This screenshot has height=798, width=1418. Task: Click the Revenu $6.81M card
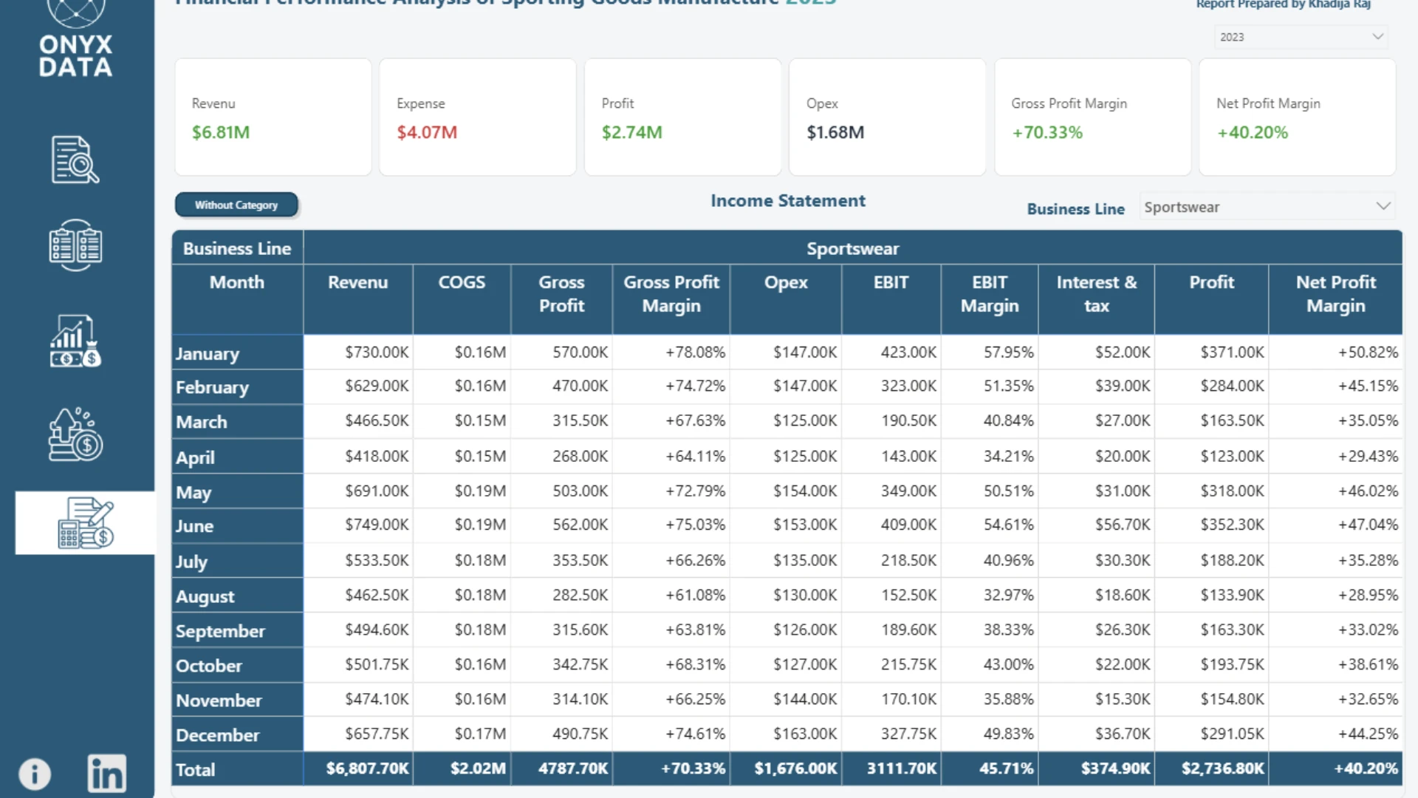273,117
